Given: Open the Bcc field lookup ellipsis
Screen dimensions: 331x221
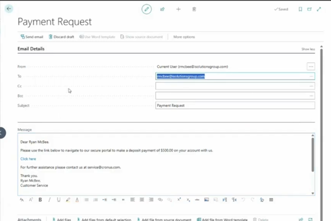Looking at the screenshot, I should click(311, 96).
